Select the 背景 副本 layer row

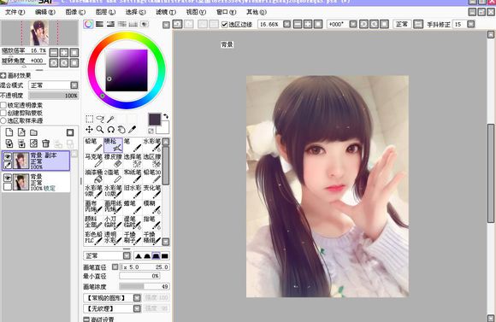point(36,161)
